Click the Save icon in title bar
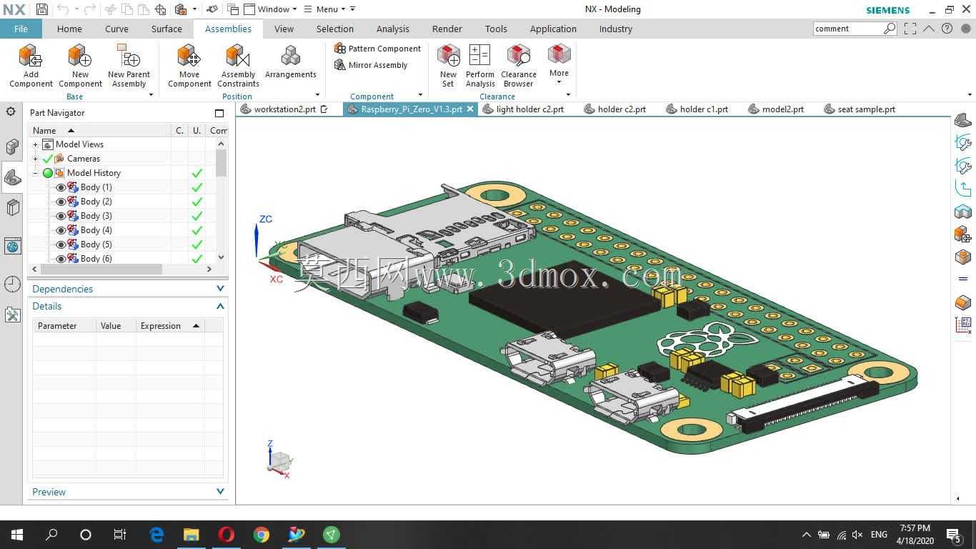The image size is (976, 549). tap(41, 9)
